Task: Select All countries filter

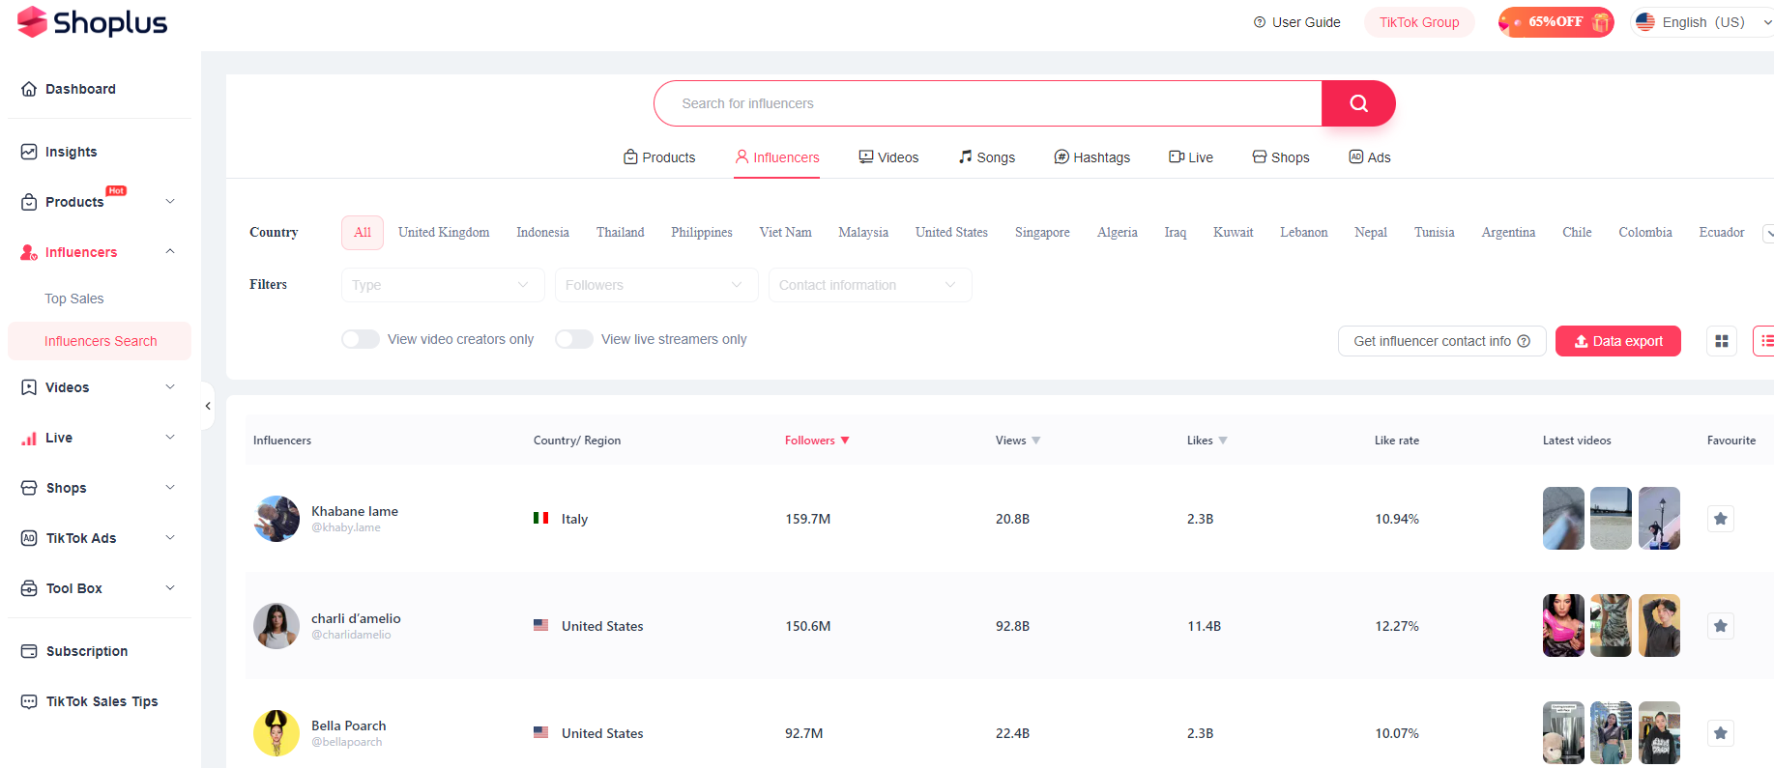Action: [363, 233]
